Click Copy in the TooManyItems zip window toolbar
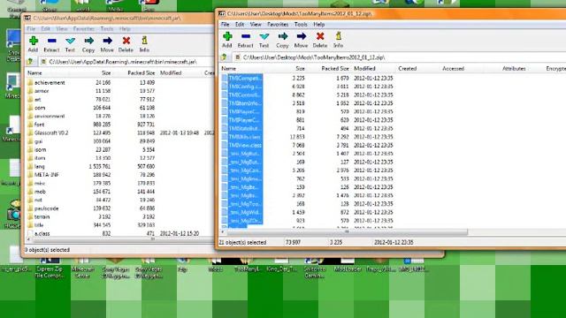 click(x=282, y=40)
